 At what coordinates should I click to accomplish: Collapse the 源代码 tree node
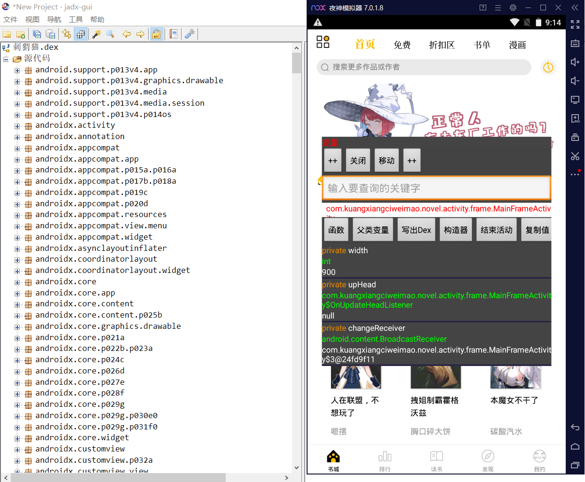(x=6, y=59)
